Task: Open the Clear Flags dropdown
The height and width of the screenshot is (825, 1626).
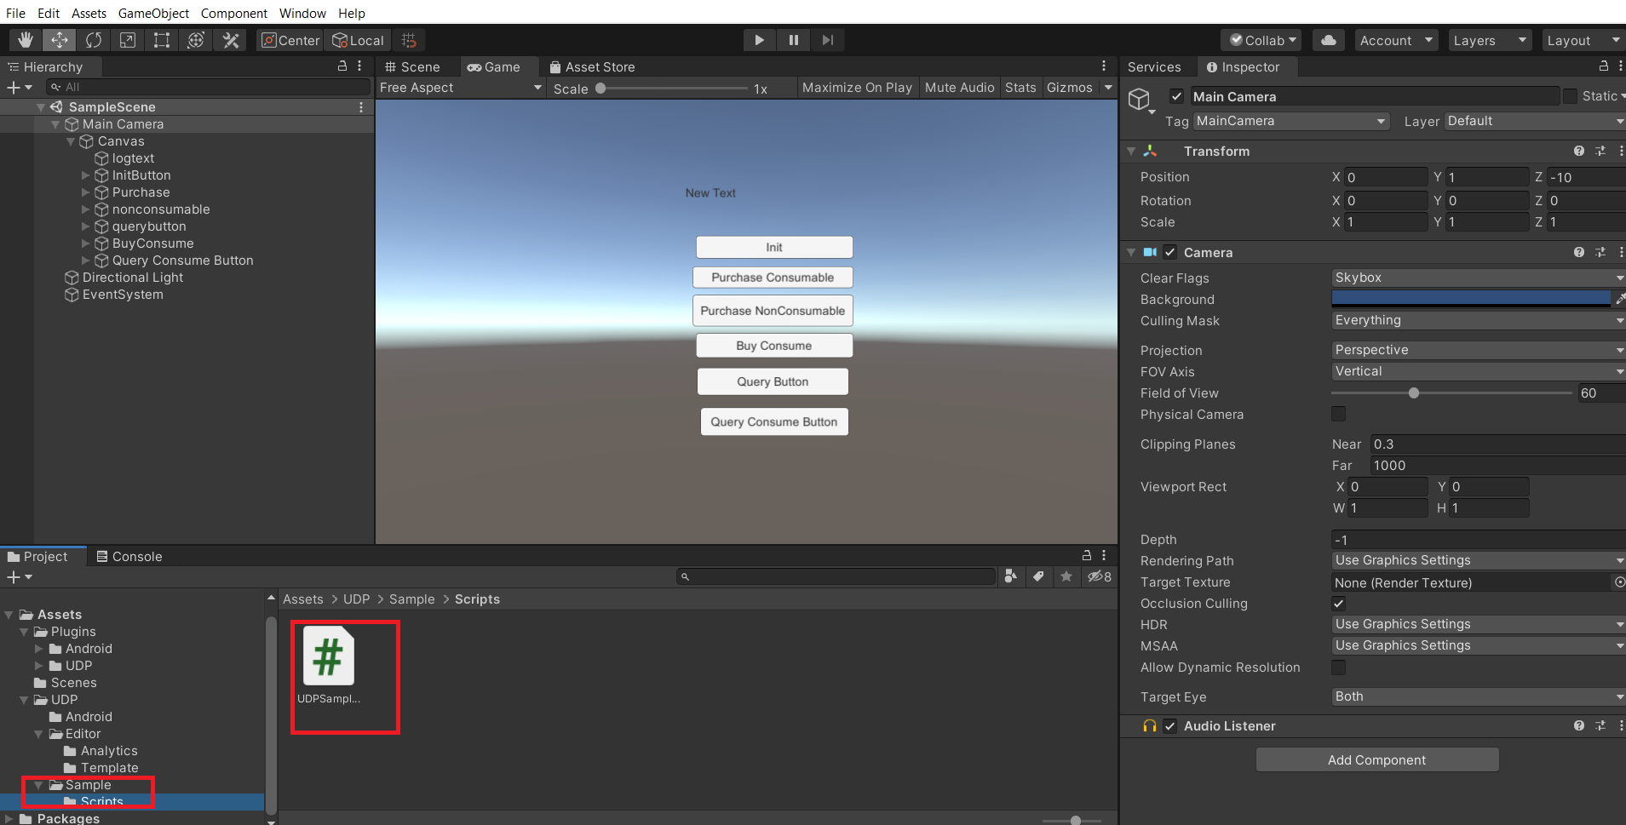Action: (x=1475, y=278)
